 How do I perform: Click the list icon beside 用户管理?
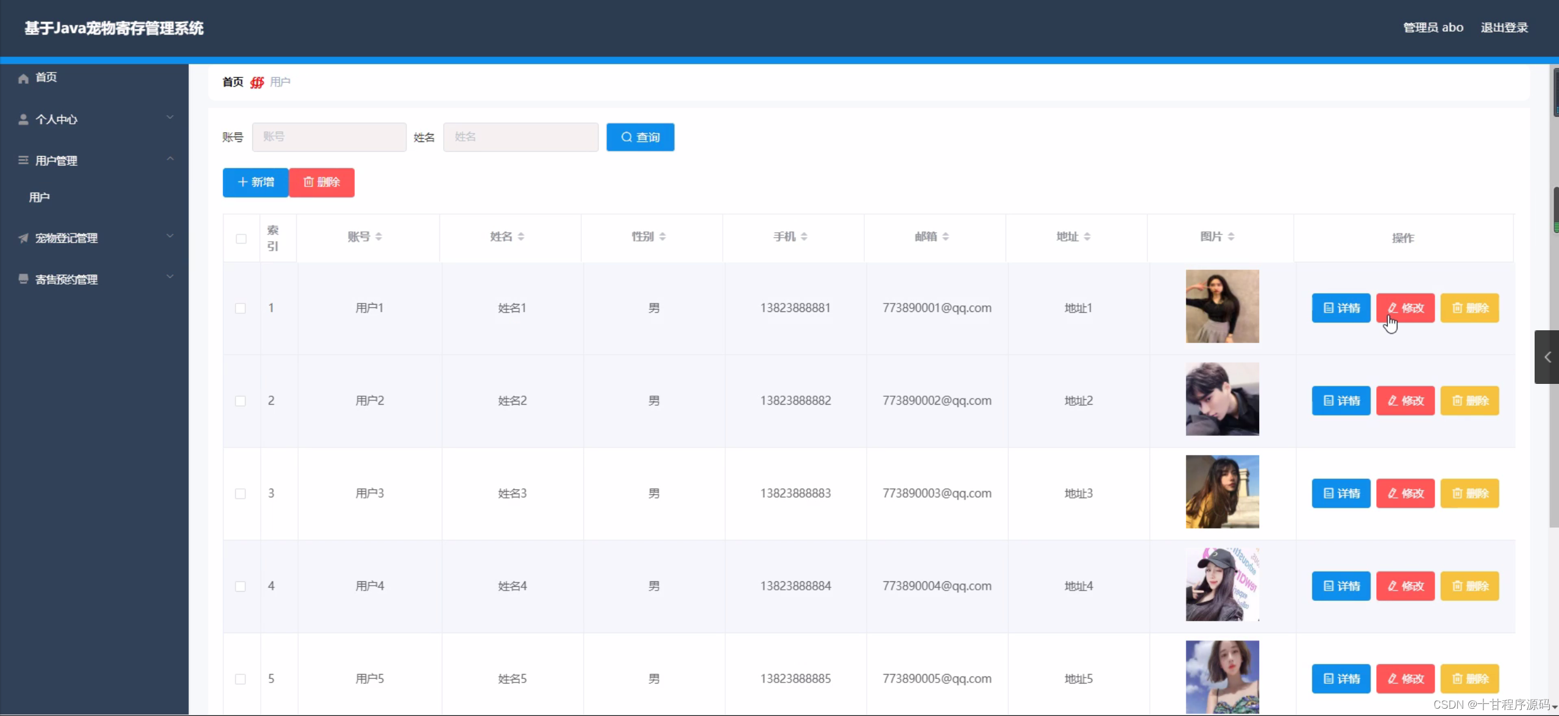[x=23, y=160]
